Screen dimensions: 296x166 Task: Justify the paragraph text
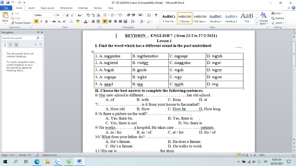[x=120, y=21]
